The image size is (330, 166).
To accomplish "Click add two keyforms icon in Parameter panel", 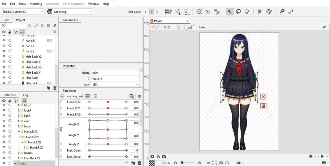I will coord(69,97).
